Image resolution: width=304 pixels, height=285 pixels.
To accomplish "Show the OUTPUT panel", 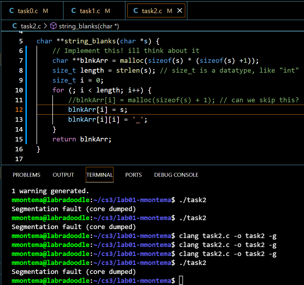I will (63, 175).
